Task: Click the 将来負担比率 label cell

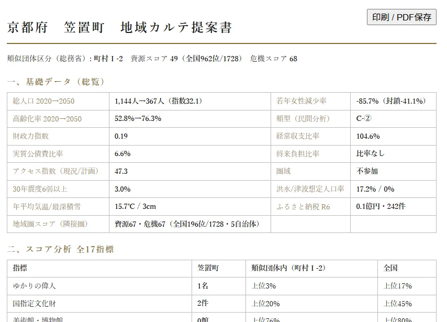Action: (310, 154)
